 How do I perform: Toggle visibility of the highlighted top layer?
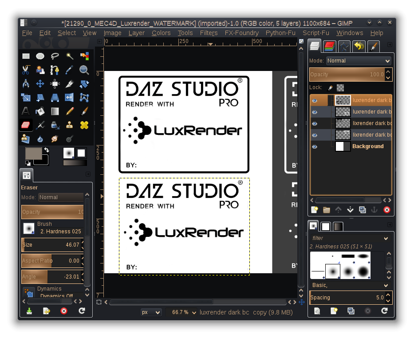315,101
